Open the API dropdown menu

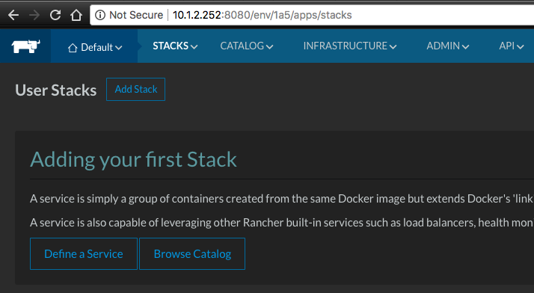point(511,46)
